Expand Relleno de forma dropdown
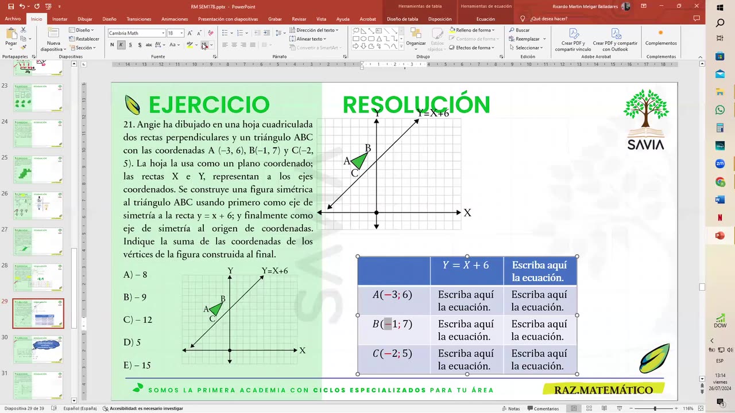735x413 pixels. pos(473,30)
